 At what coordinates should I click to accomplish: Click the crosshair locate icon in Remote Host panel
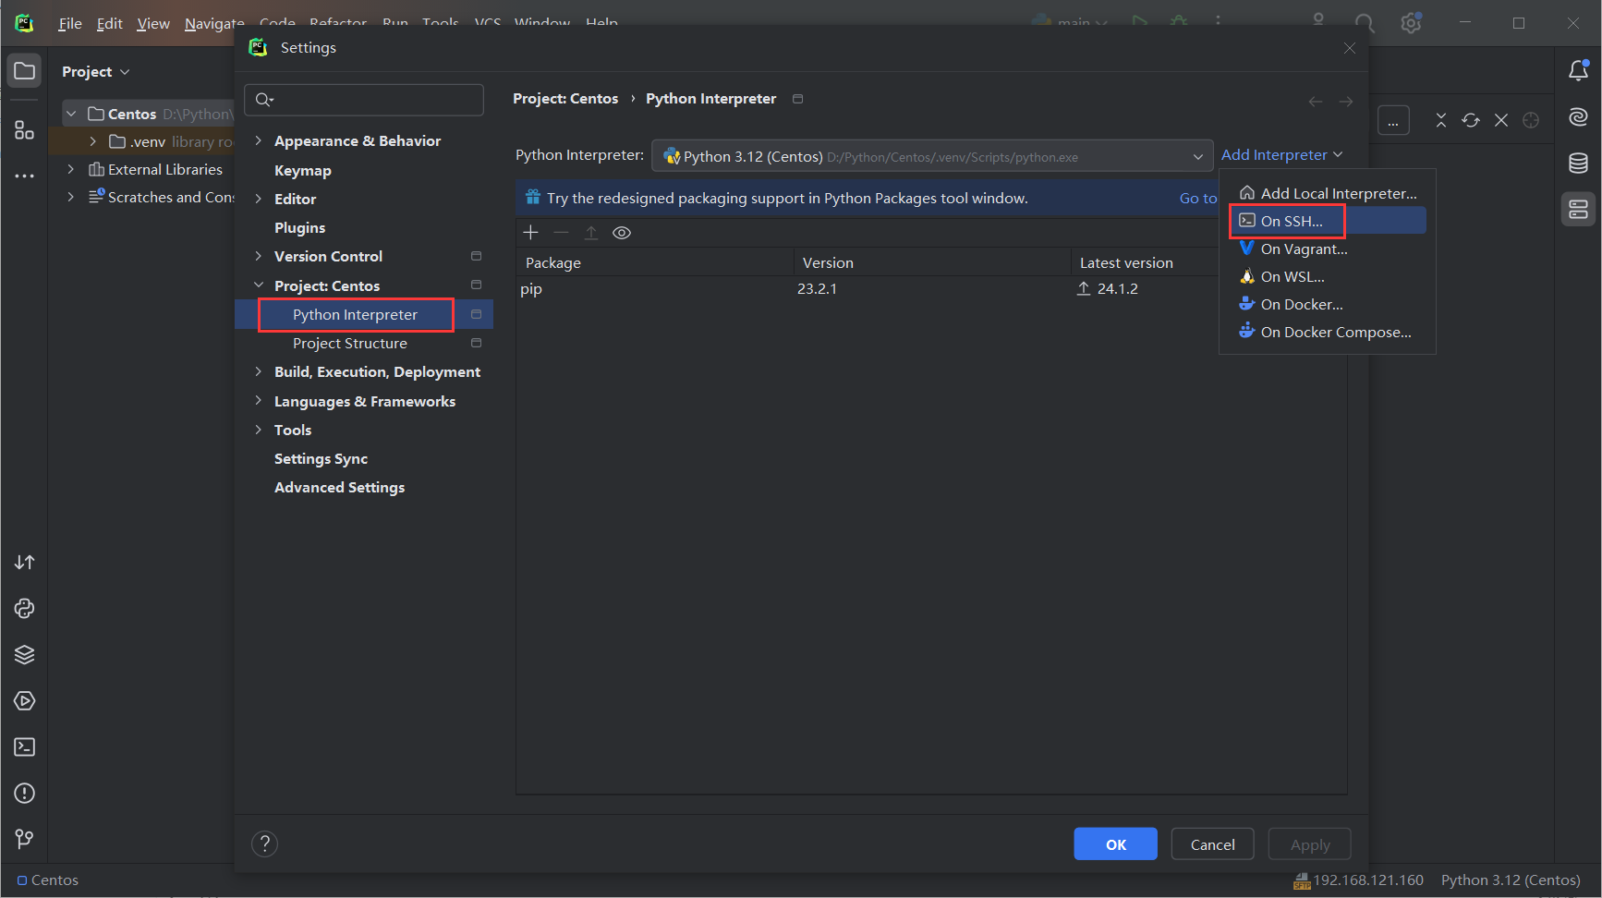click(1531, 121)
